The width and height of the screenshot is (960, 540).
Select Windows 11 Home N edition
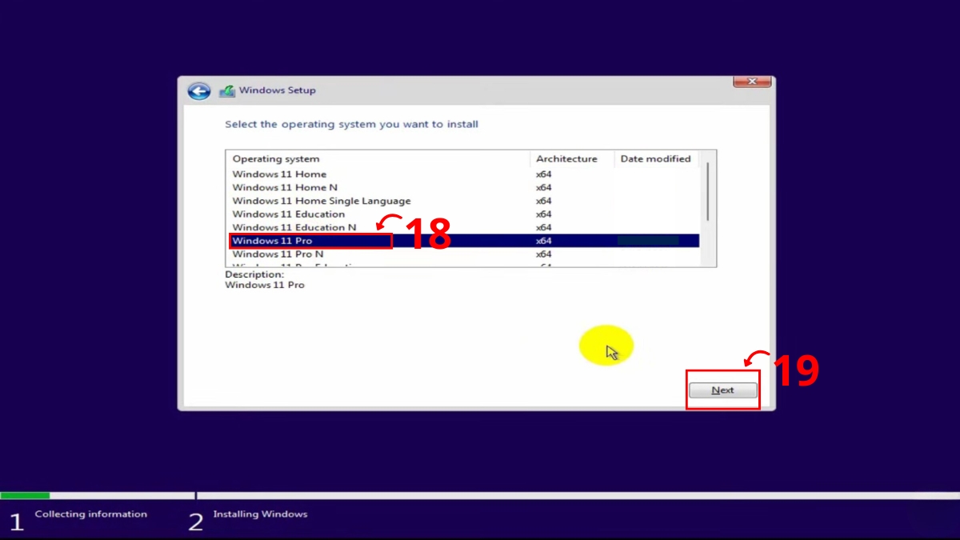[285, 187]
